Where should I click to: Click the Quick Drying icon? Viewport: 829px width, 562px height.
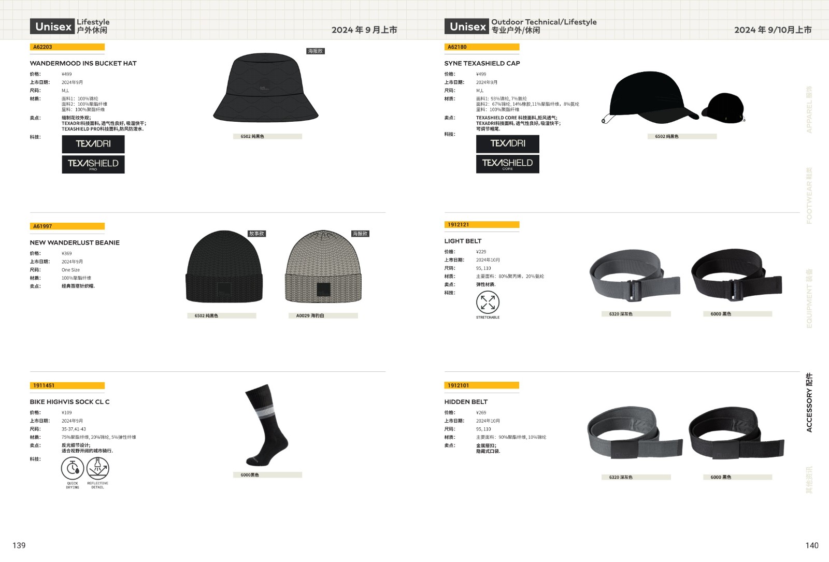(73, 469)
